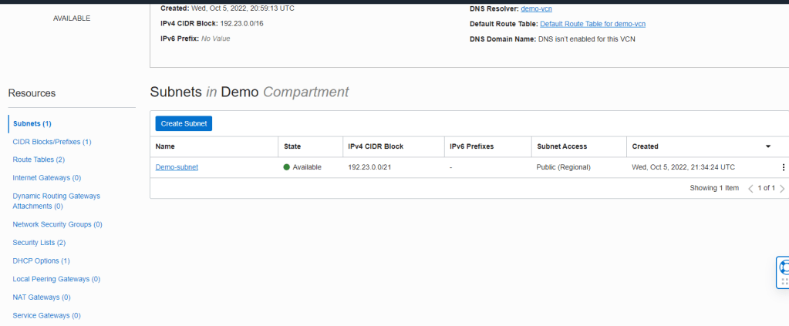Open the Demo-subnet link
The height and width of the screenshot is (326, 789).
pyautogui.click(x=177, y=167)
